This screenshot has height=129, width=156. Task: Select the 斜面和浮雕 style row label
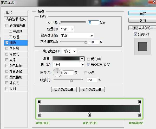[x=17, y=26]
